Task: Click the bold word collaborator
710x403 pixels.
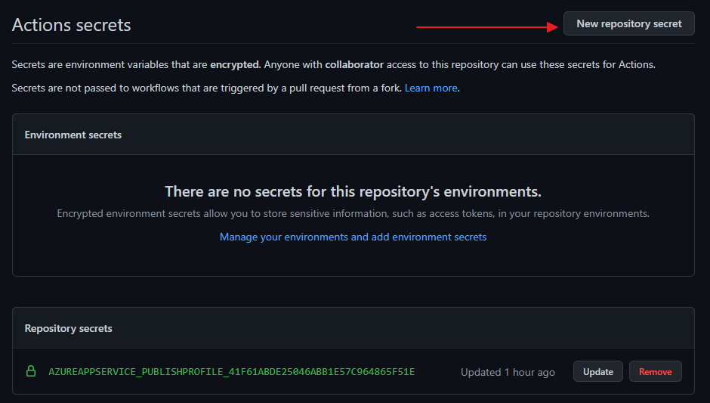Action: tap(354, 64)
